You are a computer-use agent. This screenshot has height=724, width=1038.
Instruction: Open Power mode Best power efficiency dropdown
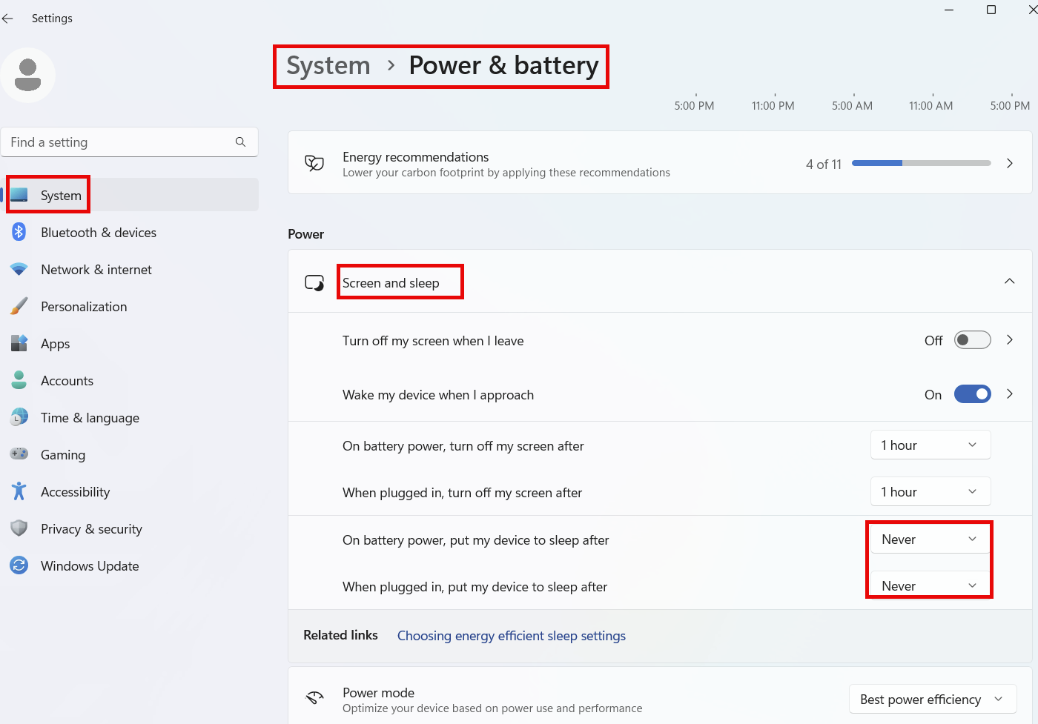pyautogui.click(x=933, y=700)
